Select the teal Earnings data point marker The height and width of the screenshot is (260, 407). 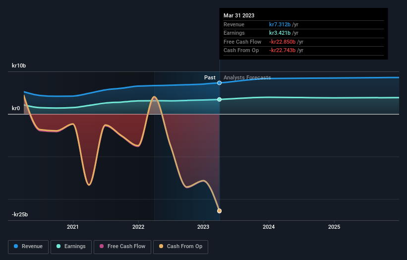click(x=219, y=99)
